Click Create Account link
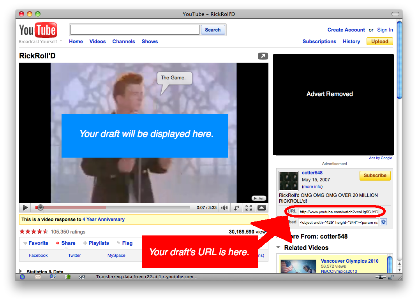This screenshot has height=302, width=418. tap(346, 30)
